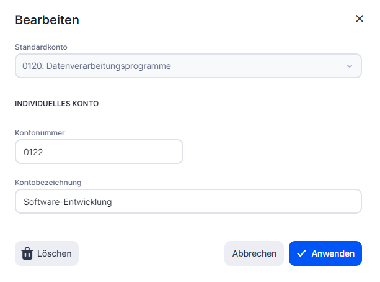The height and width of the screenshot is (282, 380).
Task: Click the 0122 text in Kontonummer
Action: coord(33,152)
